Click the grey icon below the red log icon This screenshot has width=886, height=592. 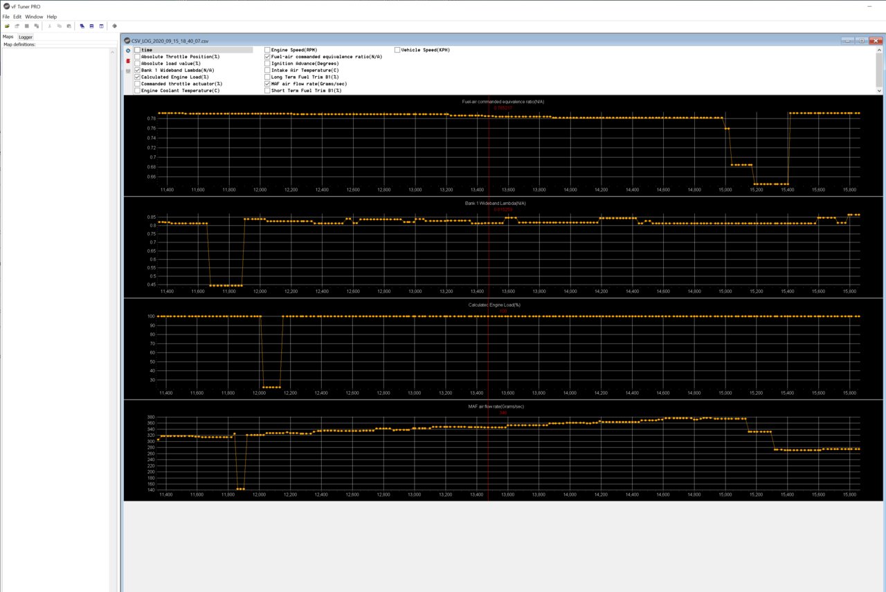pos(128,71)
